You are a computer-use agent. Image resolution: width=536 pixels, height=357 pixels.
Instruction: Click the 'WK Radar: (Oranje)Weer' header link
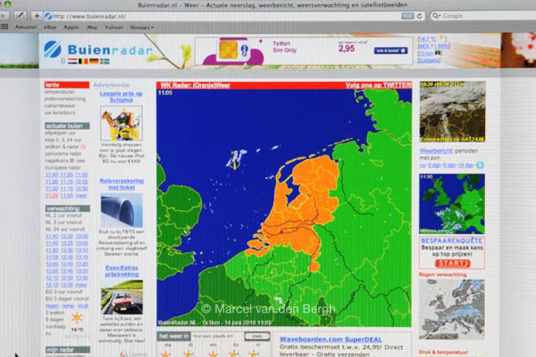(195, 86)
